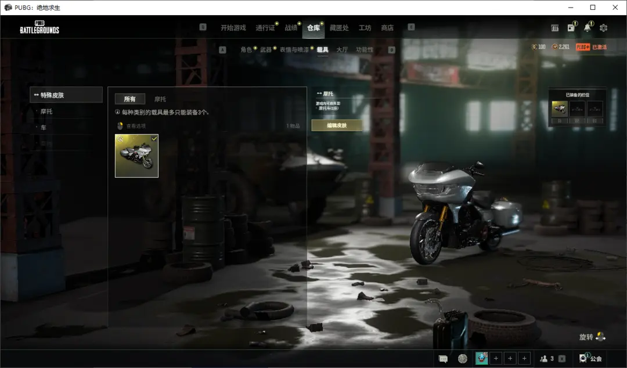
Task: Open the round emblem icon in bottom bar
Action: [x=463, y=358]
